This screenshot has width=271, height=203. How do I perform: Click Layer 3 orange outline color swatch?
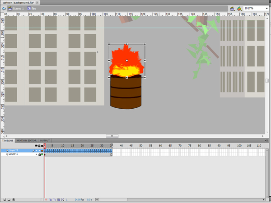coord(42,151)
